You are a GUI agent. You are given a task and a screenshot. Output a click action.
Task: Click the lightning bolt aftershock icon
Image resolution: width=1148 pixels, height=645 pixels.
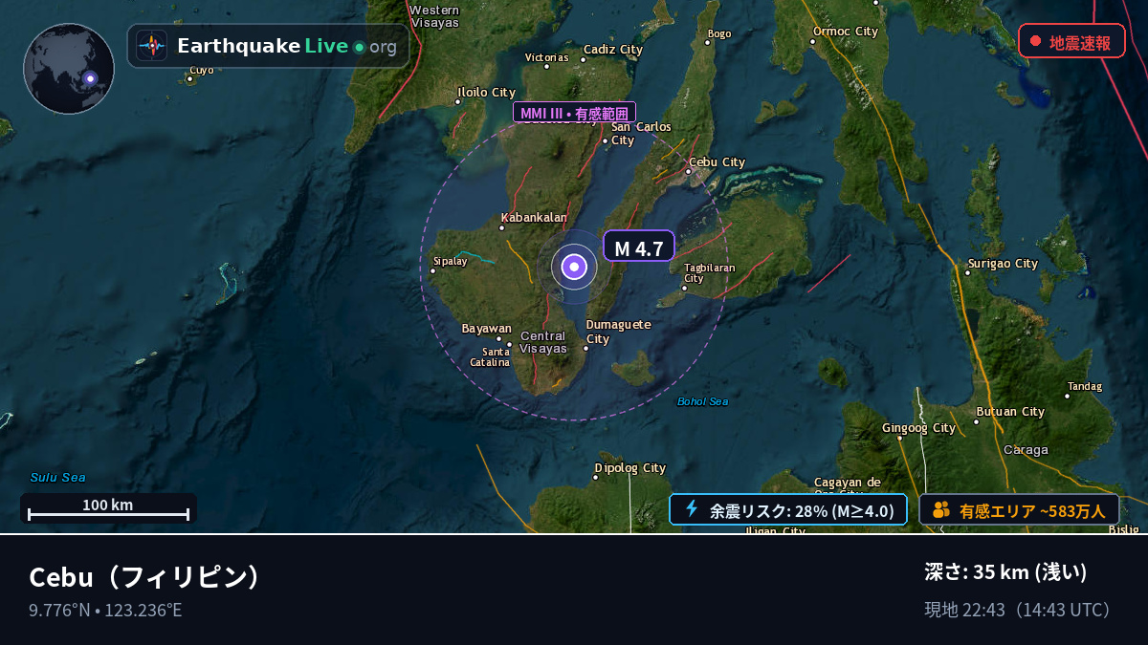[x=692, y=509]
